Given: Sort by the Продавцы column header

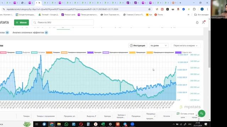Looking at the screenshot, I should pyautogui.click(x=136, y=116).
